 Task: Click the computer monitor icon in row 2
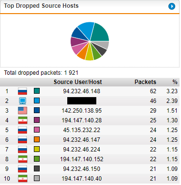[22, 101]
